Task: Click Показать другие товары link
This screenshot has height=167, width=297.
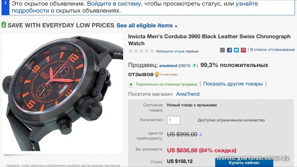Action: pyautogui.click(x=233, y=84)
